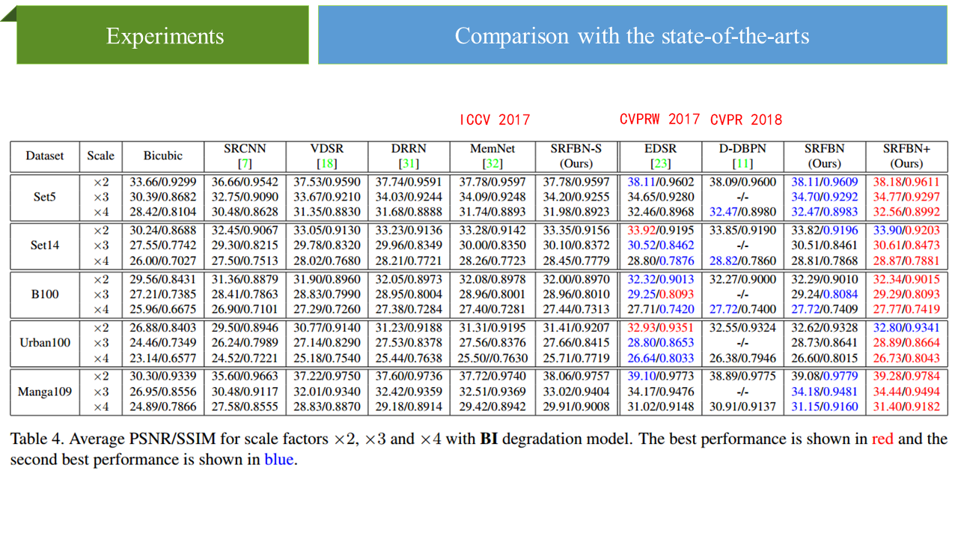The image size is (958, 539).
Task: Select the red CVPRW 2017 label
Action: click(x=660, y=119)
